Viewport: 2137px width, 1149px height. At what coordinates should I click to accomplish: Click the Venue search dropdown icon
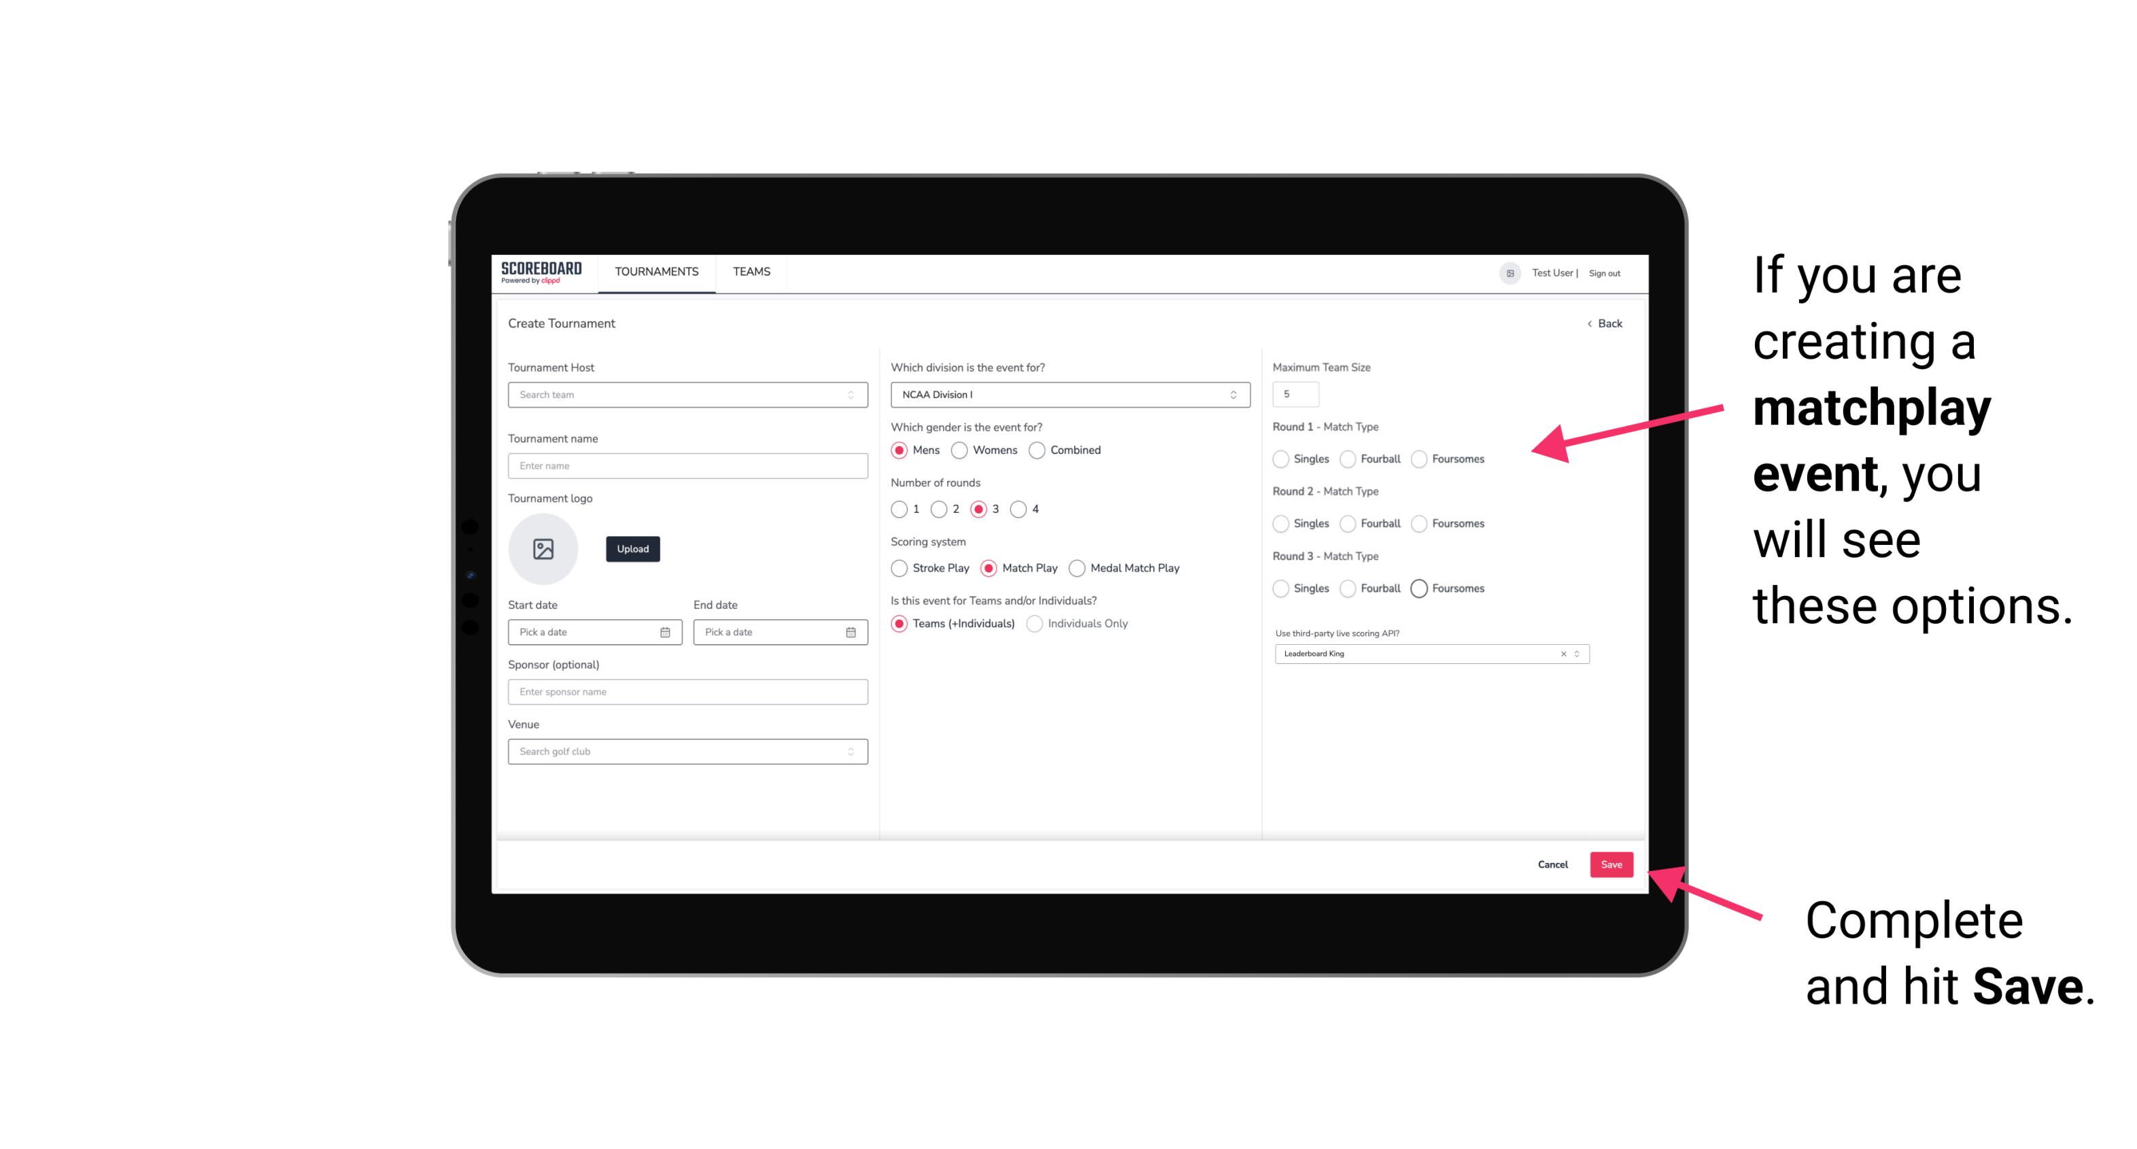coord(849,752)
